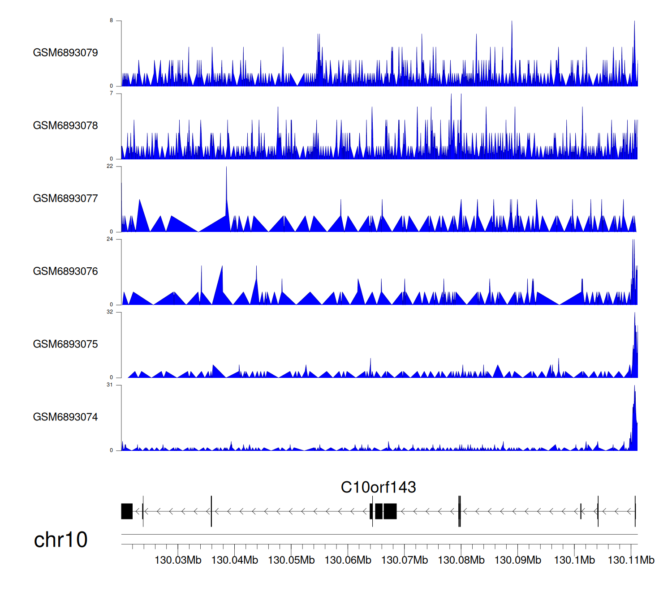The width and height of the screenshot is (672, 591).
Task: Select track label GSM6893076
Action: (x=65, y=271)
